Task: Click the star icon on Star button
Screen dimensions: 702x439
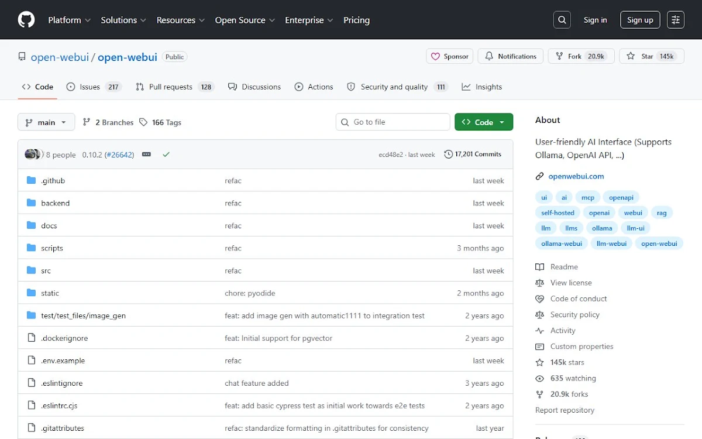Action: coord(631,56)
